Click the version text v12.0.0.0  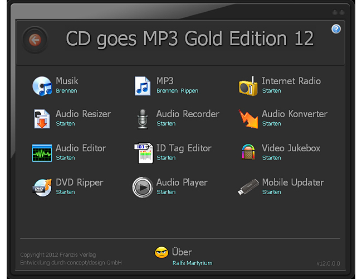(328, 263)
